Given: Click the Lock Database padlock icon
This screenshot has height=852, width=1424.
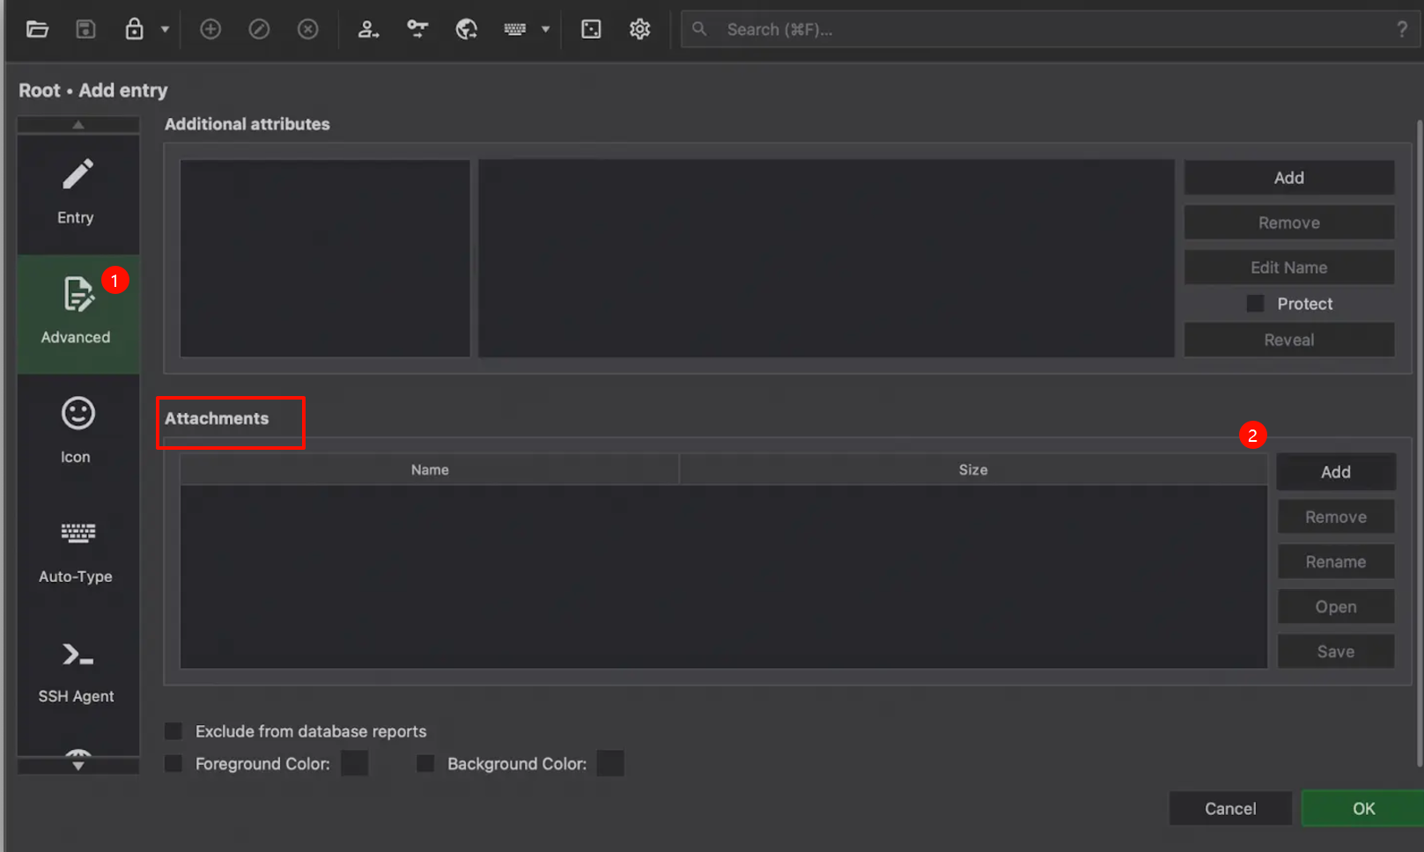Looking at the screenshot, I should 134,29.
